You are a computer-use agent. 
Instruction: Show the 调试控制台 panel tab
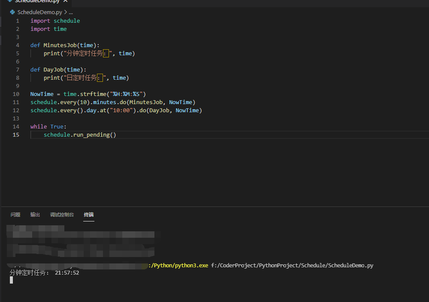tap(62, 215)
